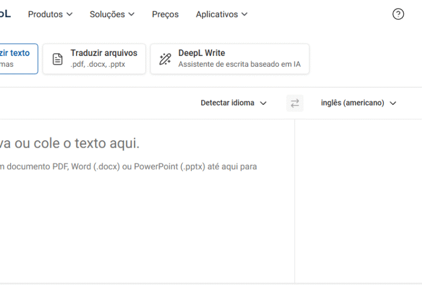Open the Detectar idioma source language dropdown
The width and height of the screenshot is (422, 285).
click(233, 103)
